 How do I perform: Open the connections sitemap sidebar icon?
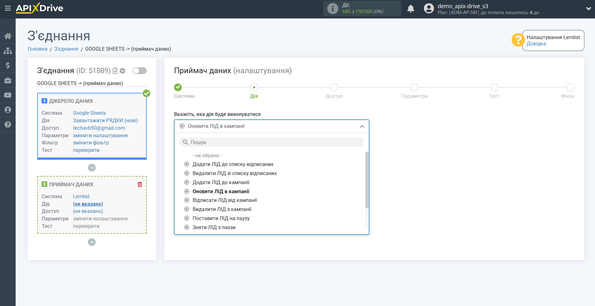point(8,51)
